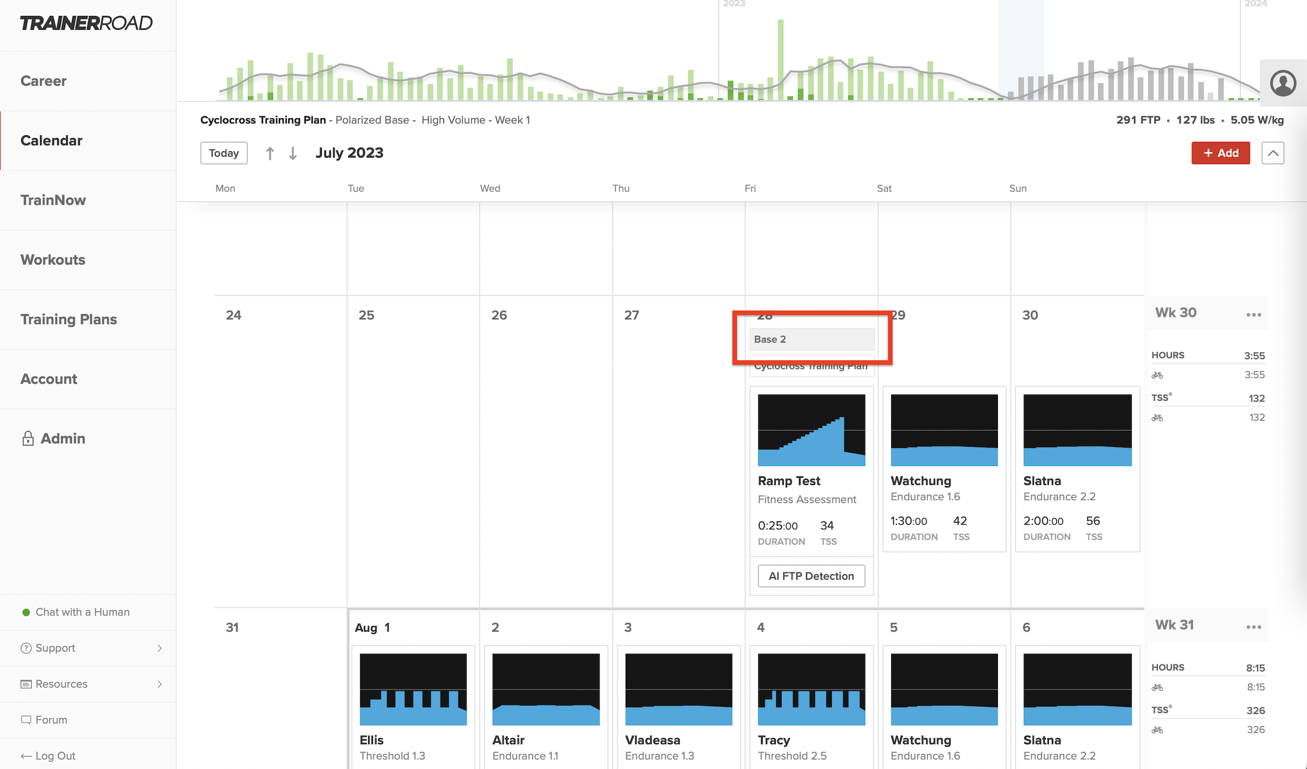Open the user profile avatar icon
Screen dimensions: 1307x769
[x=1283, y=84]
